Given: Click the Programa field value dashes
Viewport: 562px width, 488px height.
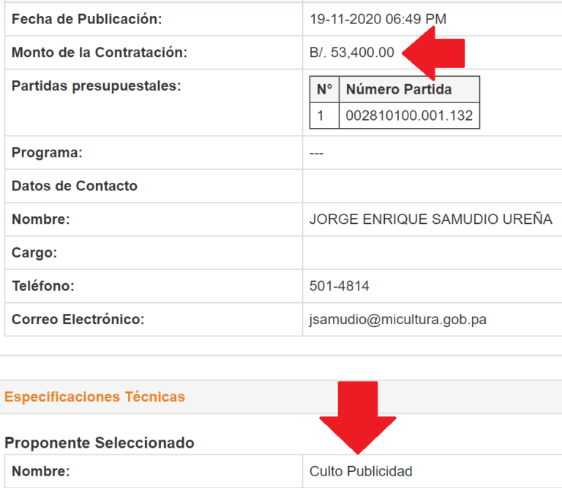Looking at the screenshot, I should [316, 154].
